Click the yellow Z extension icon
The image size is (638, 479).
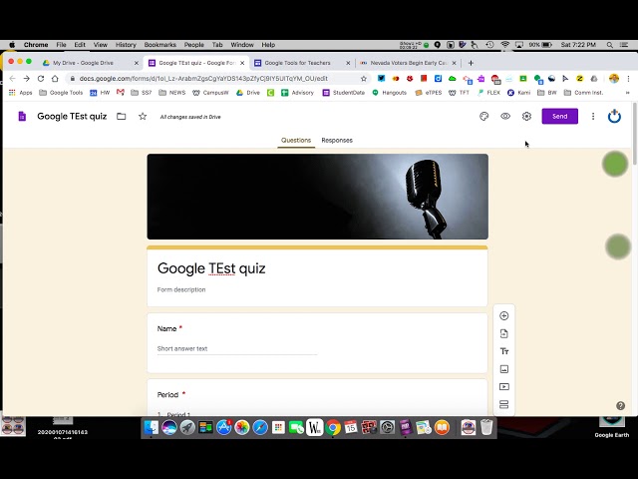[579, 78]
